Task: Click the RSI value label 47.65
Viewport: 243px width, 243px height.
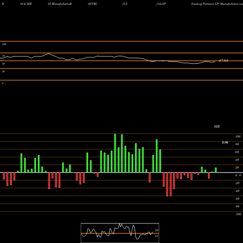Action: click(224, 60)
